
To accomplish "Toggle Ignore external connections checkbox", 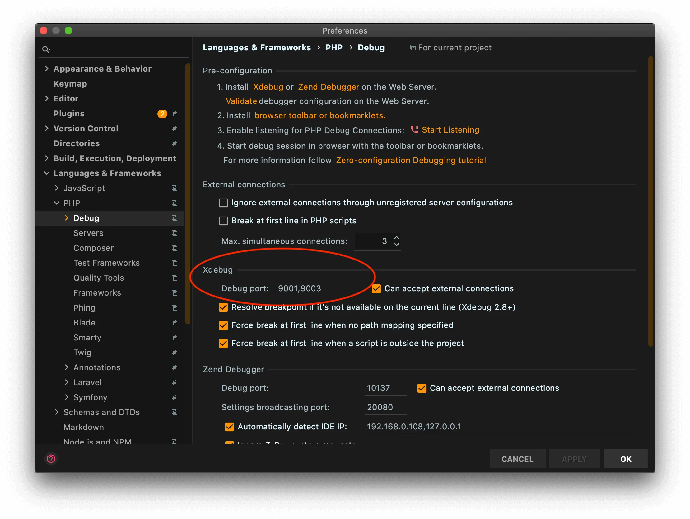I will pyautogui.click(x=223, y=203).
